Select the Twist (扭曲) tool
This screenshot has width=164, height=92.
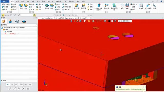click(x=90, y=4)
